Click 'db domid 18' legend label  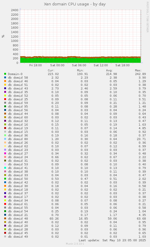click(x=18, y=190)
